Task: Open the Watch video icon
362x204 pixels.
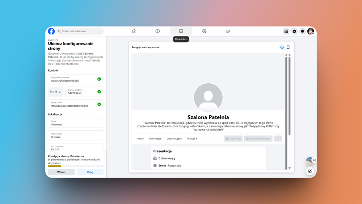Action: [x=157, y=31]
